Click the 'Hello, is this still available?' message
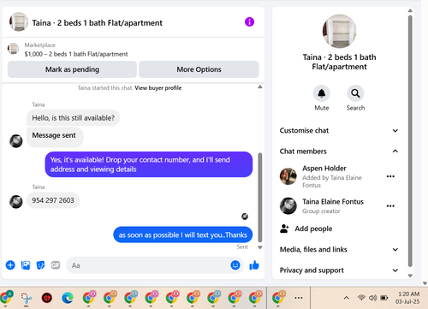The width and height of the screenshot is (428, 309). click(x=73, y=118)
